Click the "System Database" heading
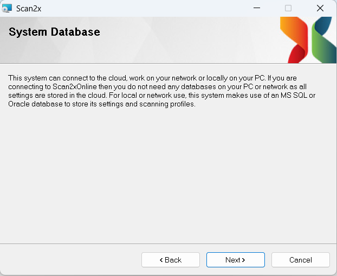Screen dimensions: 337x276 point(54,32)
